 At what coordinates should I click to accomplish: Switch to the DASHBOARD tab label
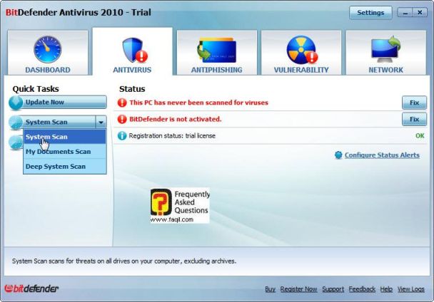pyautogui.click(x=48, y=70)
